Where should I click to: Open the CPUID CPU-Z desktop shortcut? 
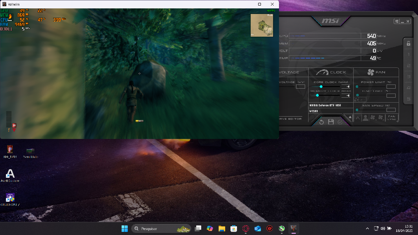[10, 200]
